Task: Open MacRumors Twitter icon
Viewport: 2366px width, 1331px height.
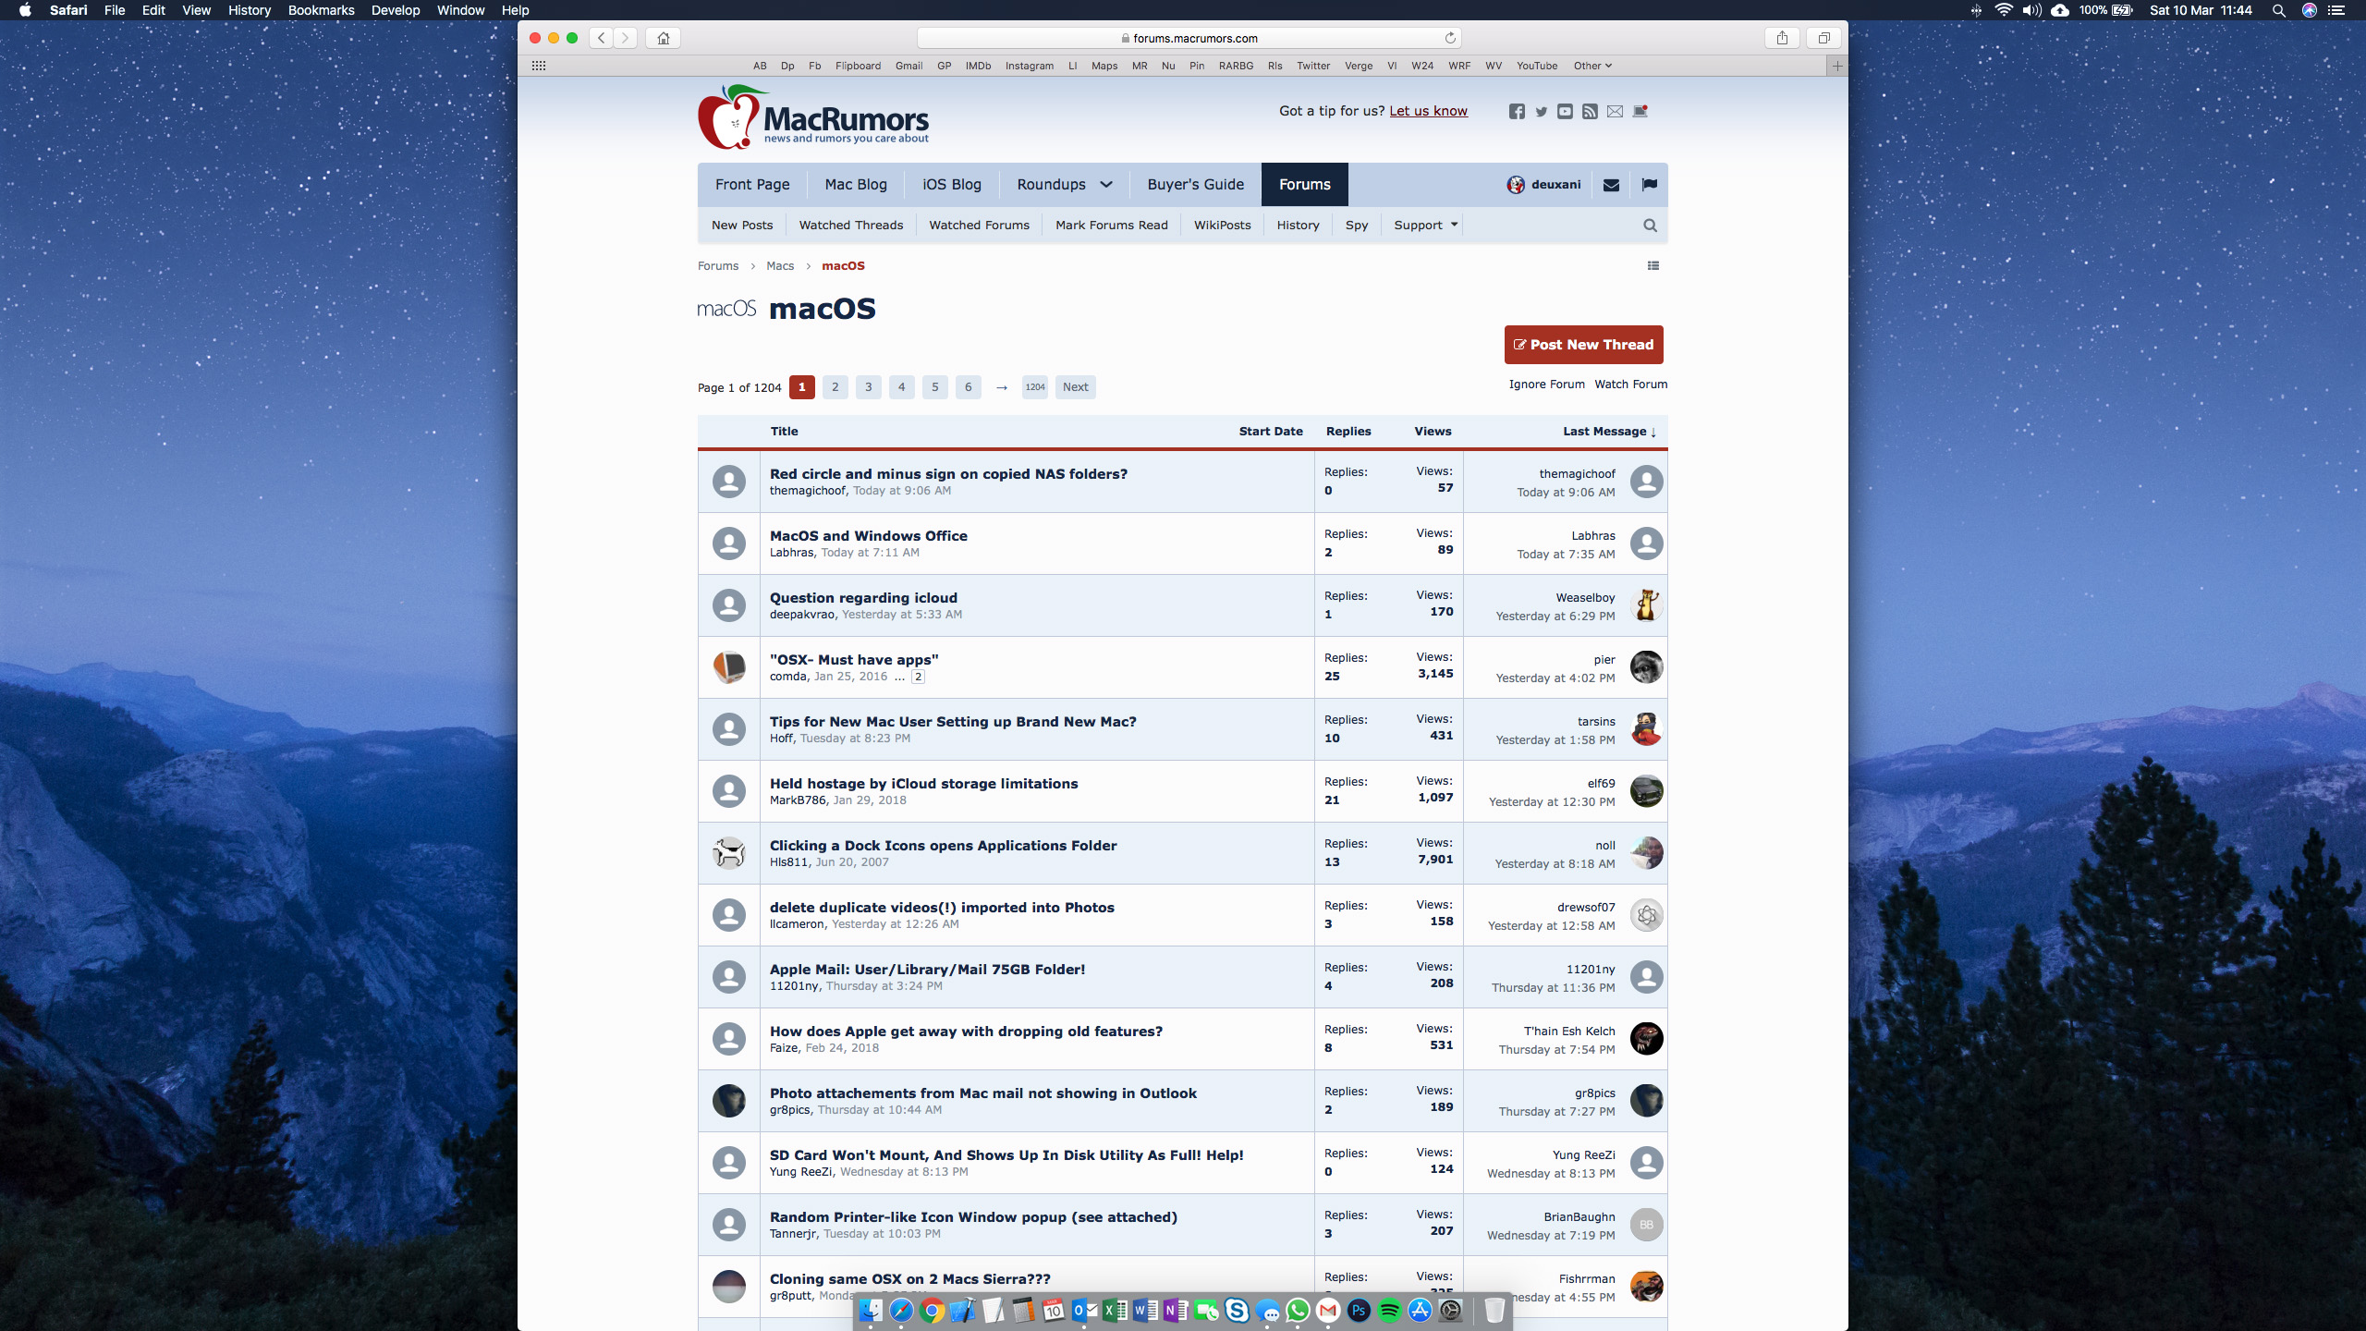Action: [1541, 111]
